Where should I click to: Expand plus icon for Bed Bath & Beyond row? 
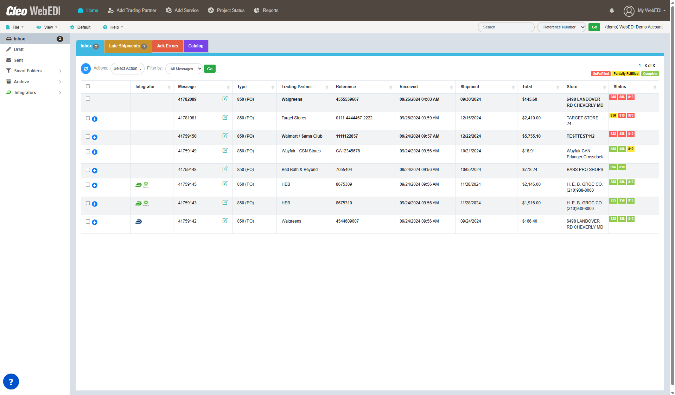coord(95,171)
